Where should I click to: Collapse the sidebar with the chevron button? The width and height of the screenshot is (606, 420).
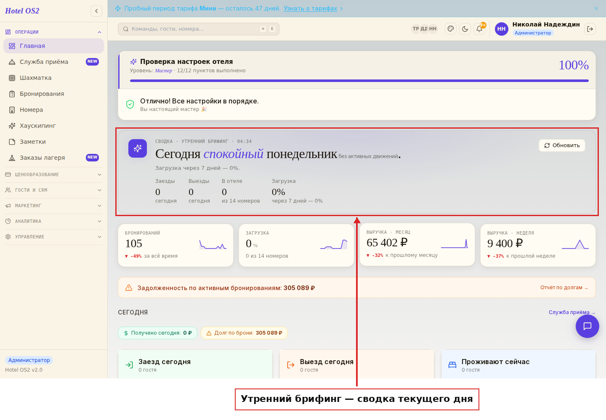96,11
